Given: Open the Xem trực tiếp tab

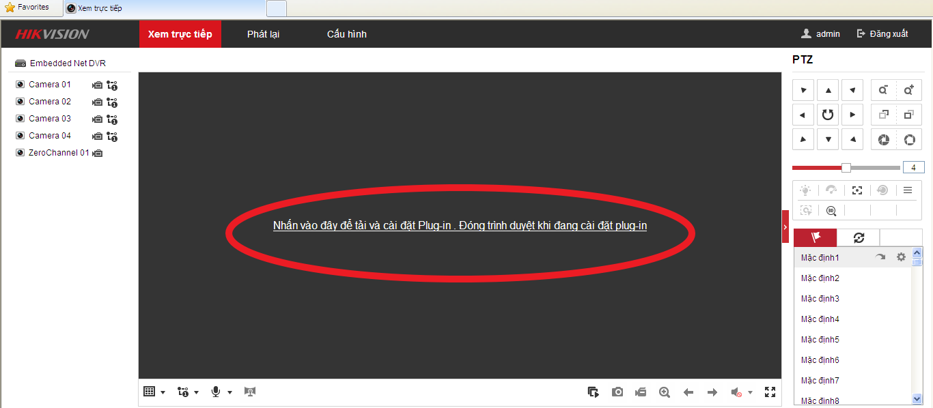Looking at the screenshot, I should pyautogui.click(x=180, y=34).
